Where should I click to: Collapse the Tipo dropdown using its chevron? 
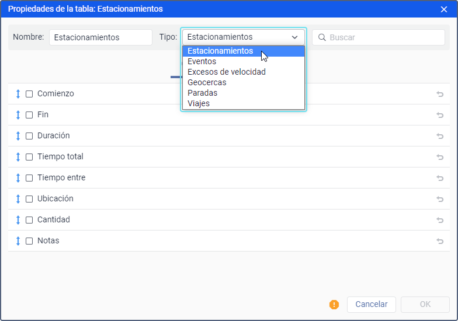[294, 37]
